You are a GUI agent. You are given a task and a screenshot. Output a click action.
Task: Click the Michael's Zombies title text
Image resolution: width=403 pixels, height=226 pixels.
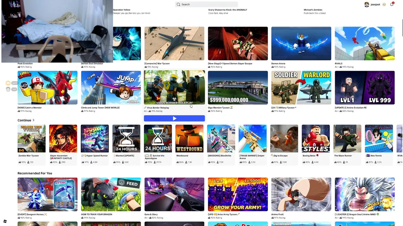(313, 10)
